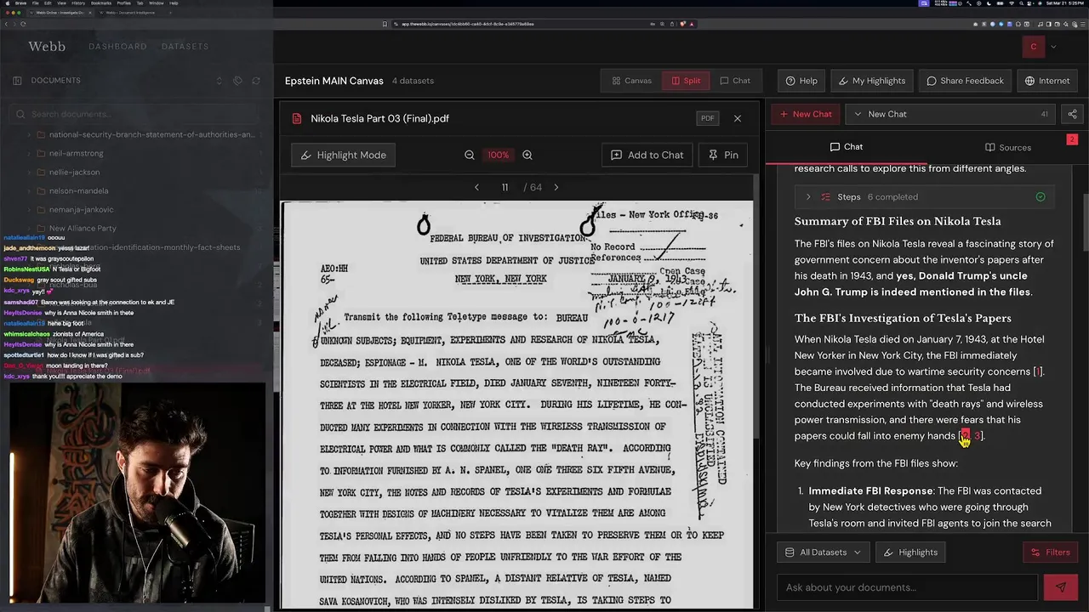
Task: Start a New Chat with red button
Action: pos(805,114)
